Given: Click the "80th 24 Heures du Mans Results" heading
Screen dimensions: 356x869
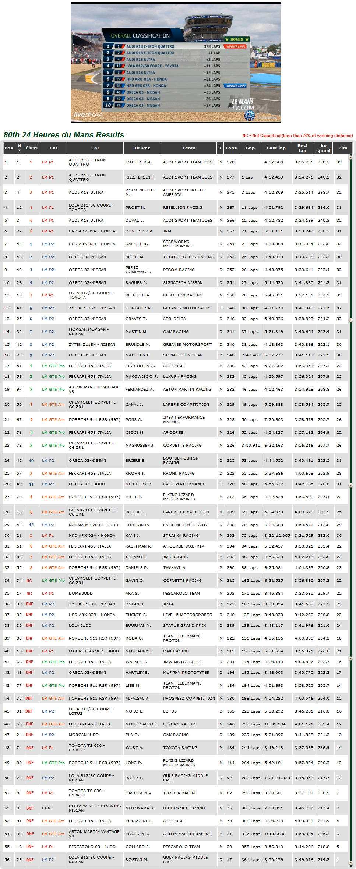Looking at the screenshot, I should coord(64,135).
